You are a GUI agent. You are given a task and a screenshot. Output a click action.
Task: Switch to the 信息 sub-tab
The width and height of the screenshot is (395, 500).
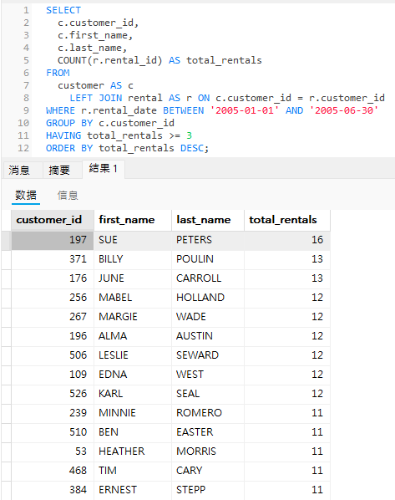[68, 195]
